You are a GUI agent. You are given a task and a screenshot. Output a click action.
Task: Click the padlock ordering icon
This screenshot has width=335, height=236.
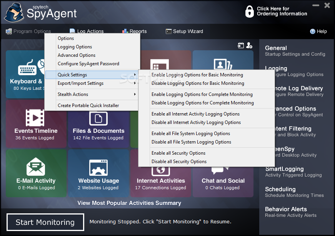[249, 12]
